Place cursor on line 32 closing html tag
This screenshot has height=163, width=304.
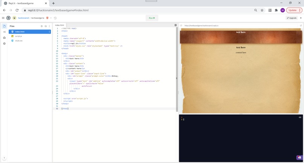(65, 109)
